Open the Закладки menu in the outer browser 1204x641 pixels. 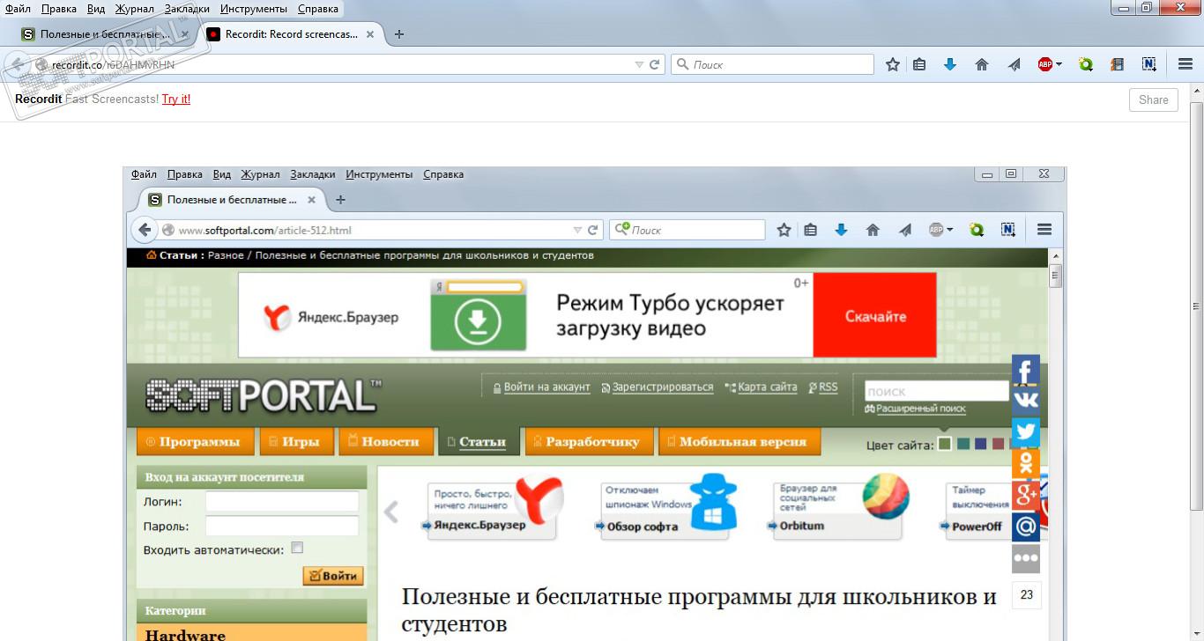pyautogui.click(x=187, y=9)
